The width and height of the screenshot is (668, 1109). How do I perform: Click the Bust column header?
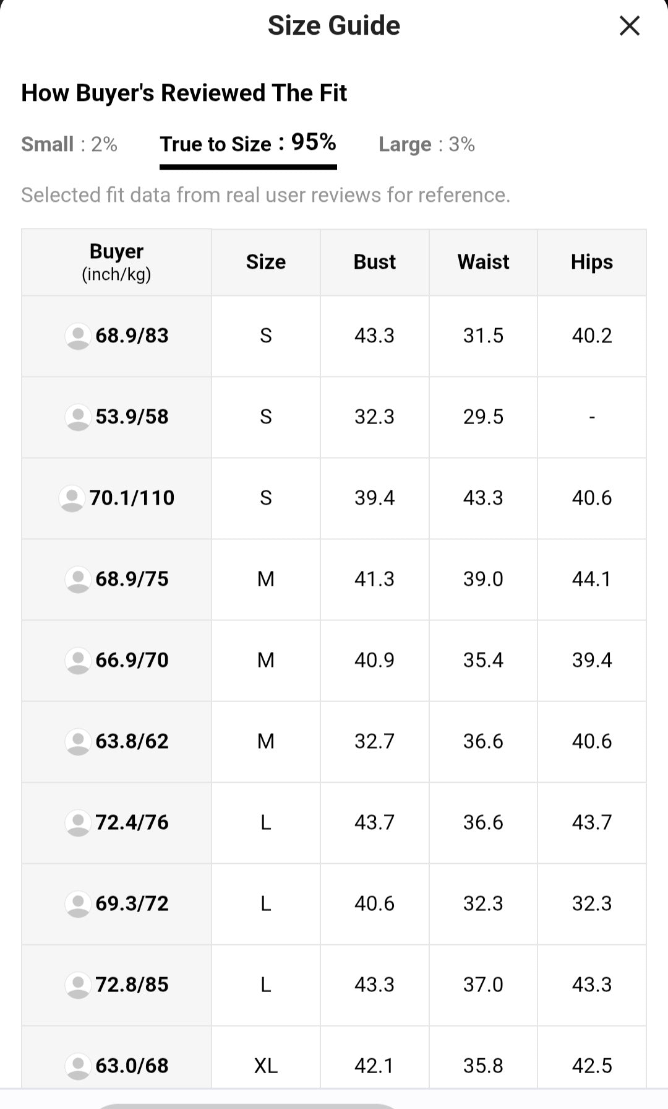point(375,262)
